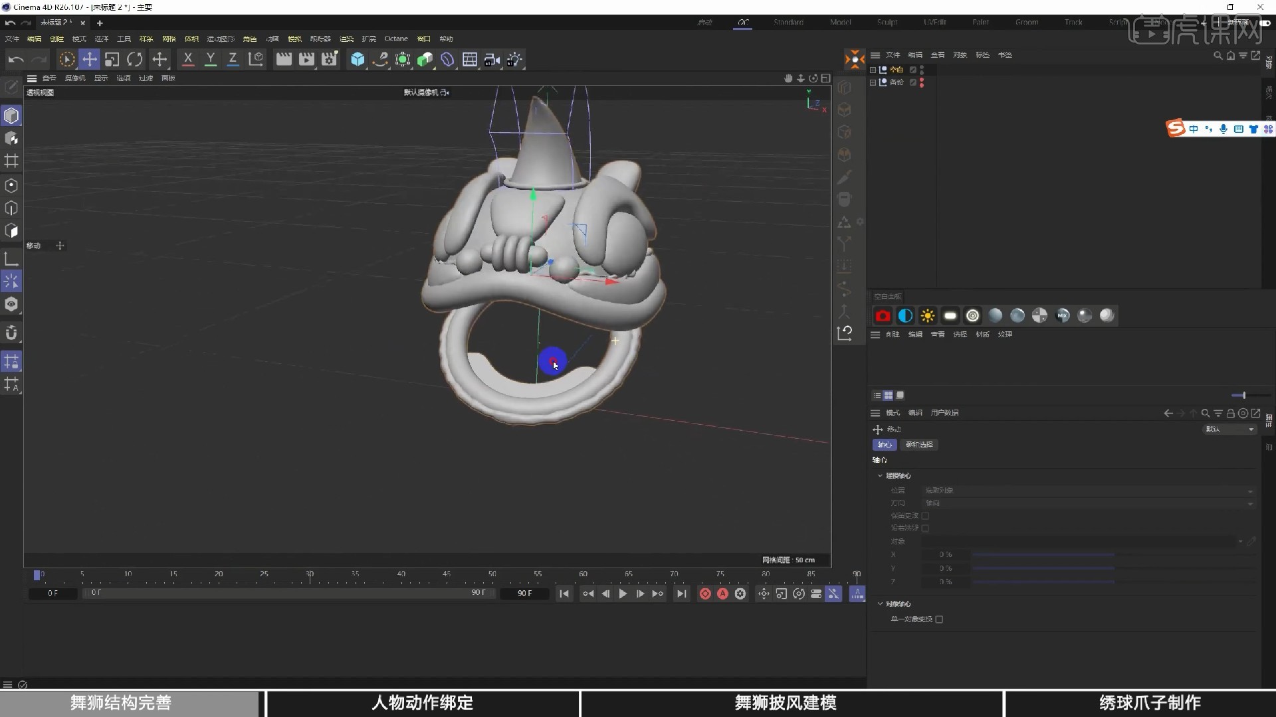This screenshot has height=717, width=1276.
Task: Switch to the Standard layout tab
Action: coord(788,23)
